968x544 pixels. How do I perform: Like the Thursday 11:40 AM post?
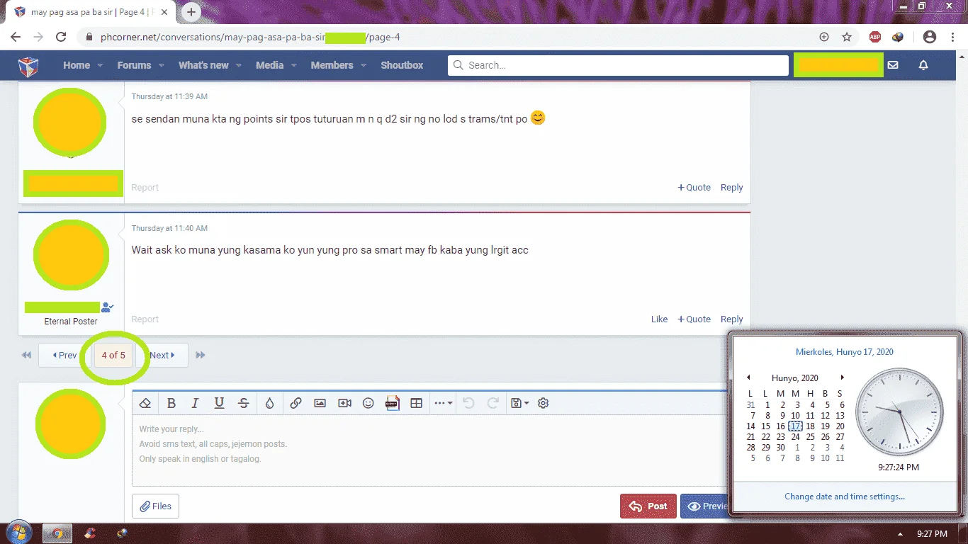pyautogui.click(x=659, y=319)
